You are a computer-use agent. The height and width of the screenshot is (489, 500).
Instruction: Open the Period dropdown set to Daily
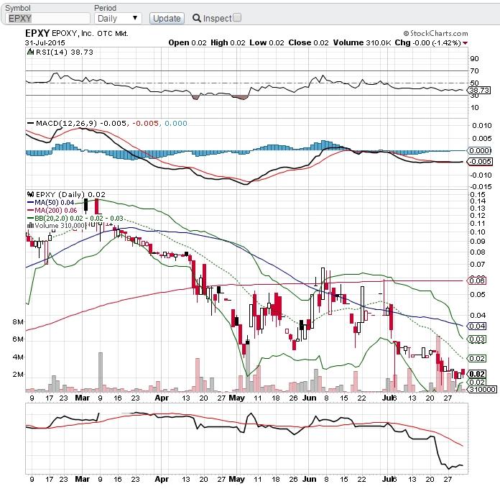pyautogui.click(x=118, y=19)
